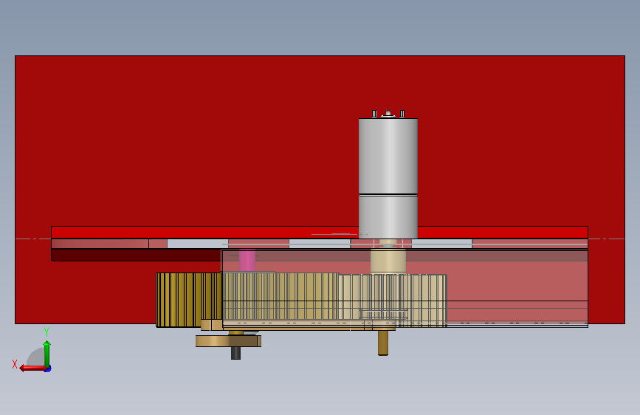Select the gray cylindrical motor body

(388, 178)
